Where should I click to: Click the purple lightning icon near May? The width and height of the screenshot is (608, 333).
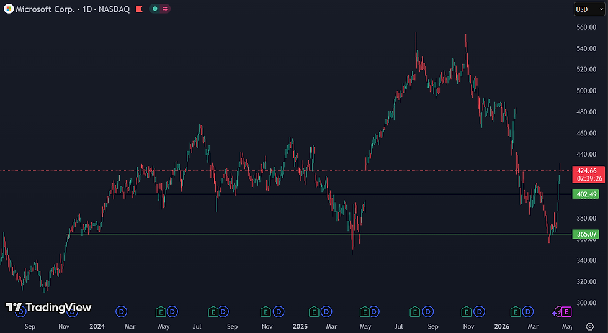point(557,312)
